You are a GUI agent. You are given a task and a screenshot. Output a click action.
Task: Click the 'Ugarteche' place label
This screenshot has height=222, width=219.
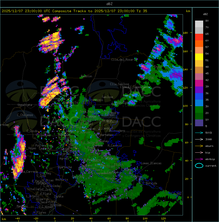tap(65, 167)
